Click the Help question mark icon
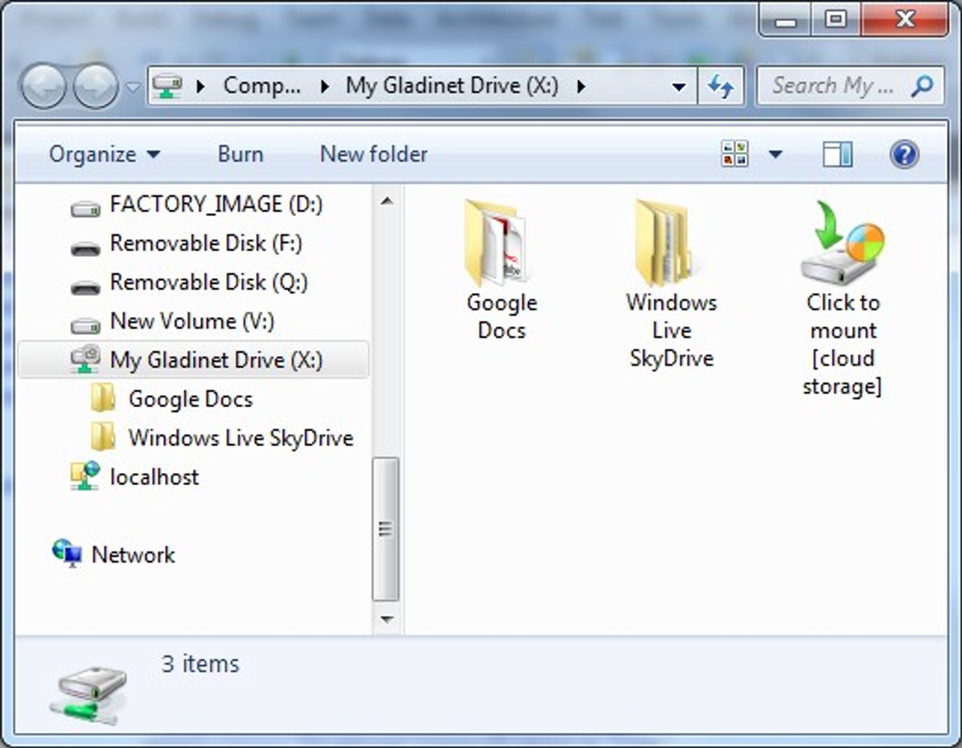The height and width of the screenshot is (748, 962). (904, 154)
